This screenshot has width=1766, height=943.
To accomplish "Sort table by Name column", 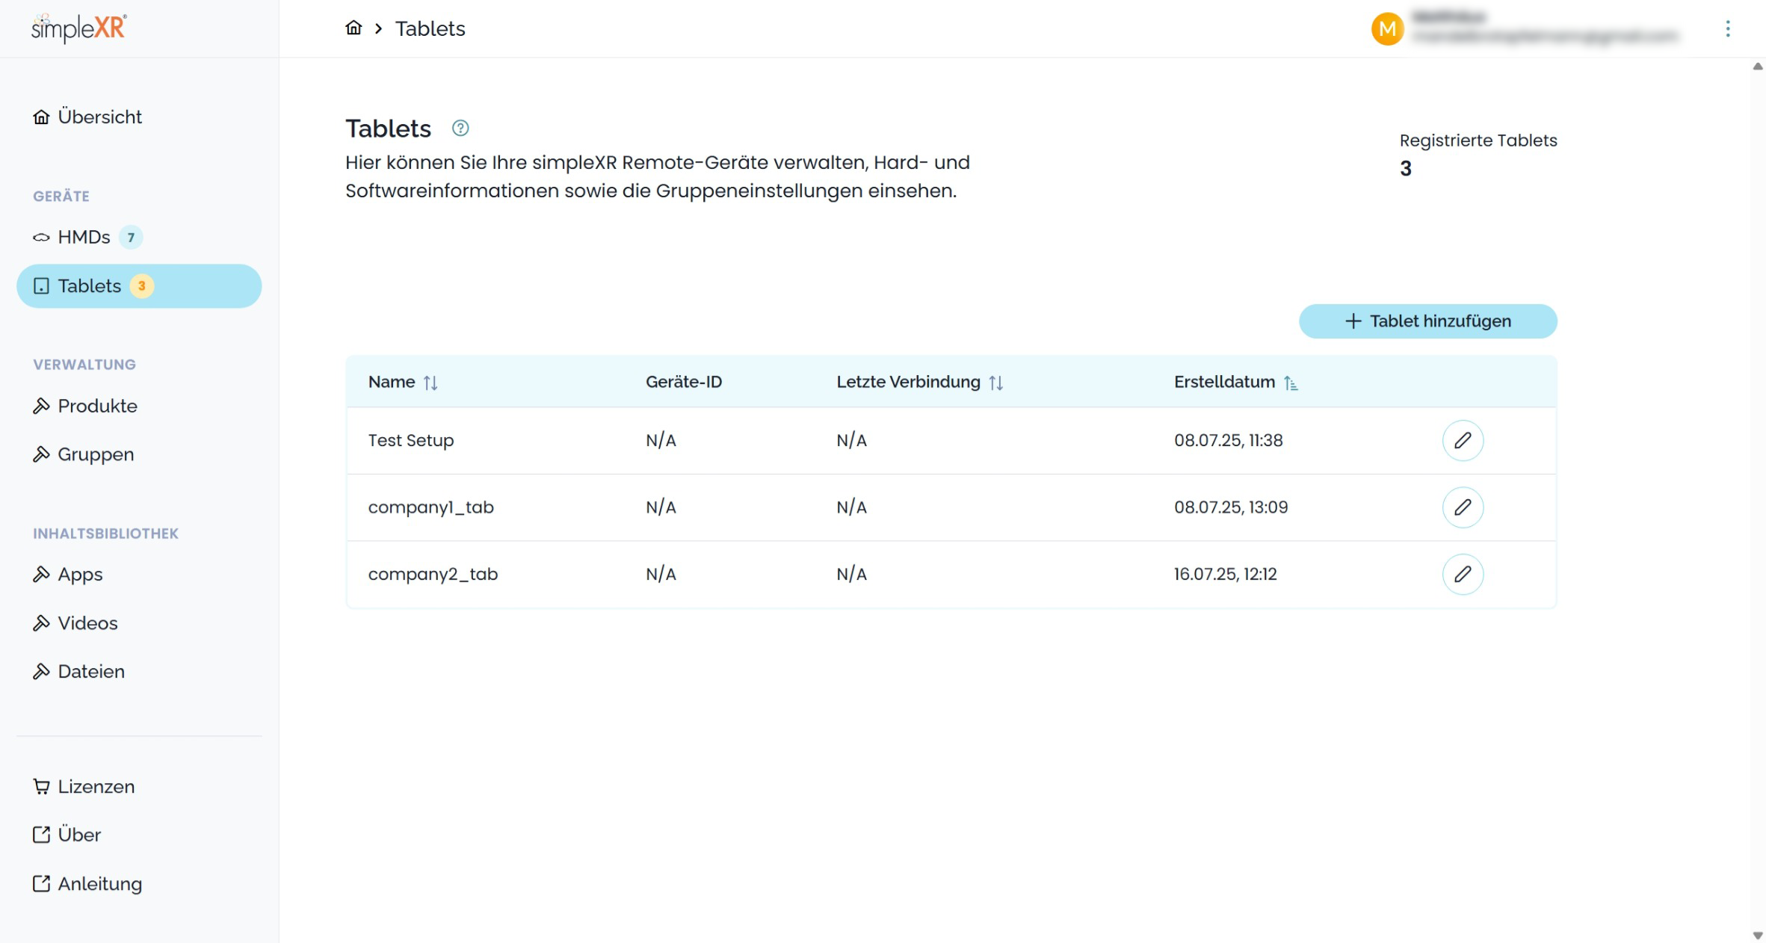I will 430,383.
